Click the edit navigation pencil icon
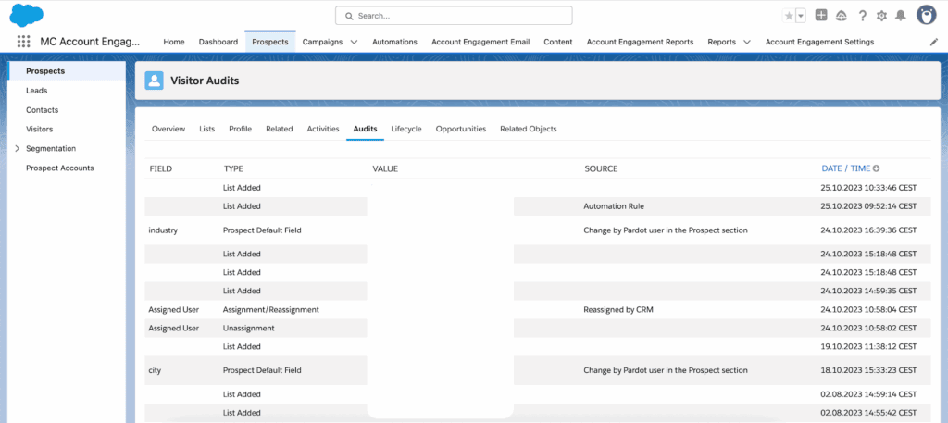Image resolution: width=948 pixels, height=423 pixels. click(933, 43)
